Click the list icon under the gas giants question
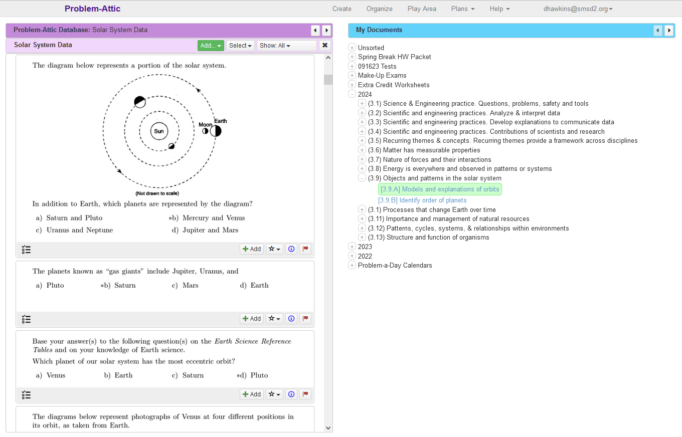This screenshot has width=682, height=437. [27, 319]
